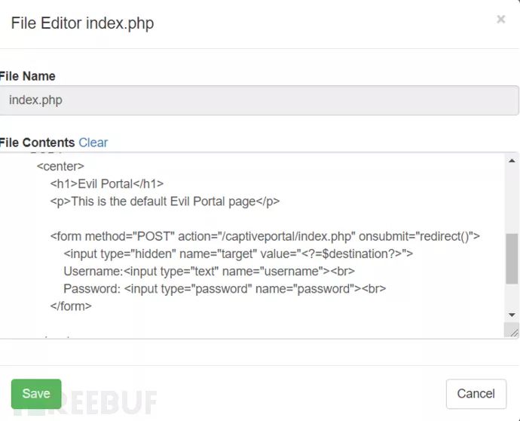The width and height of the screenshot is (520, 421).
Task: Place cursor on the form method POST line
Action: click(x=265, y=236)
